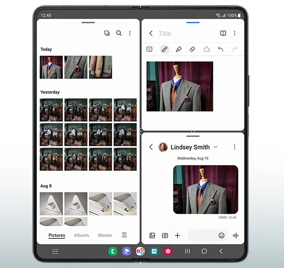284x268 pixels.
Task: Expand Lindsey Smith contact details chevron
Action: 216,147
